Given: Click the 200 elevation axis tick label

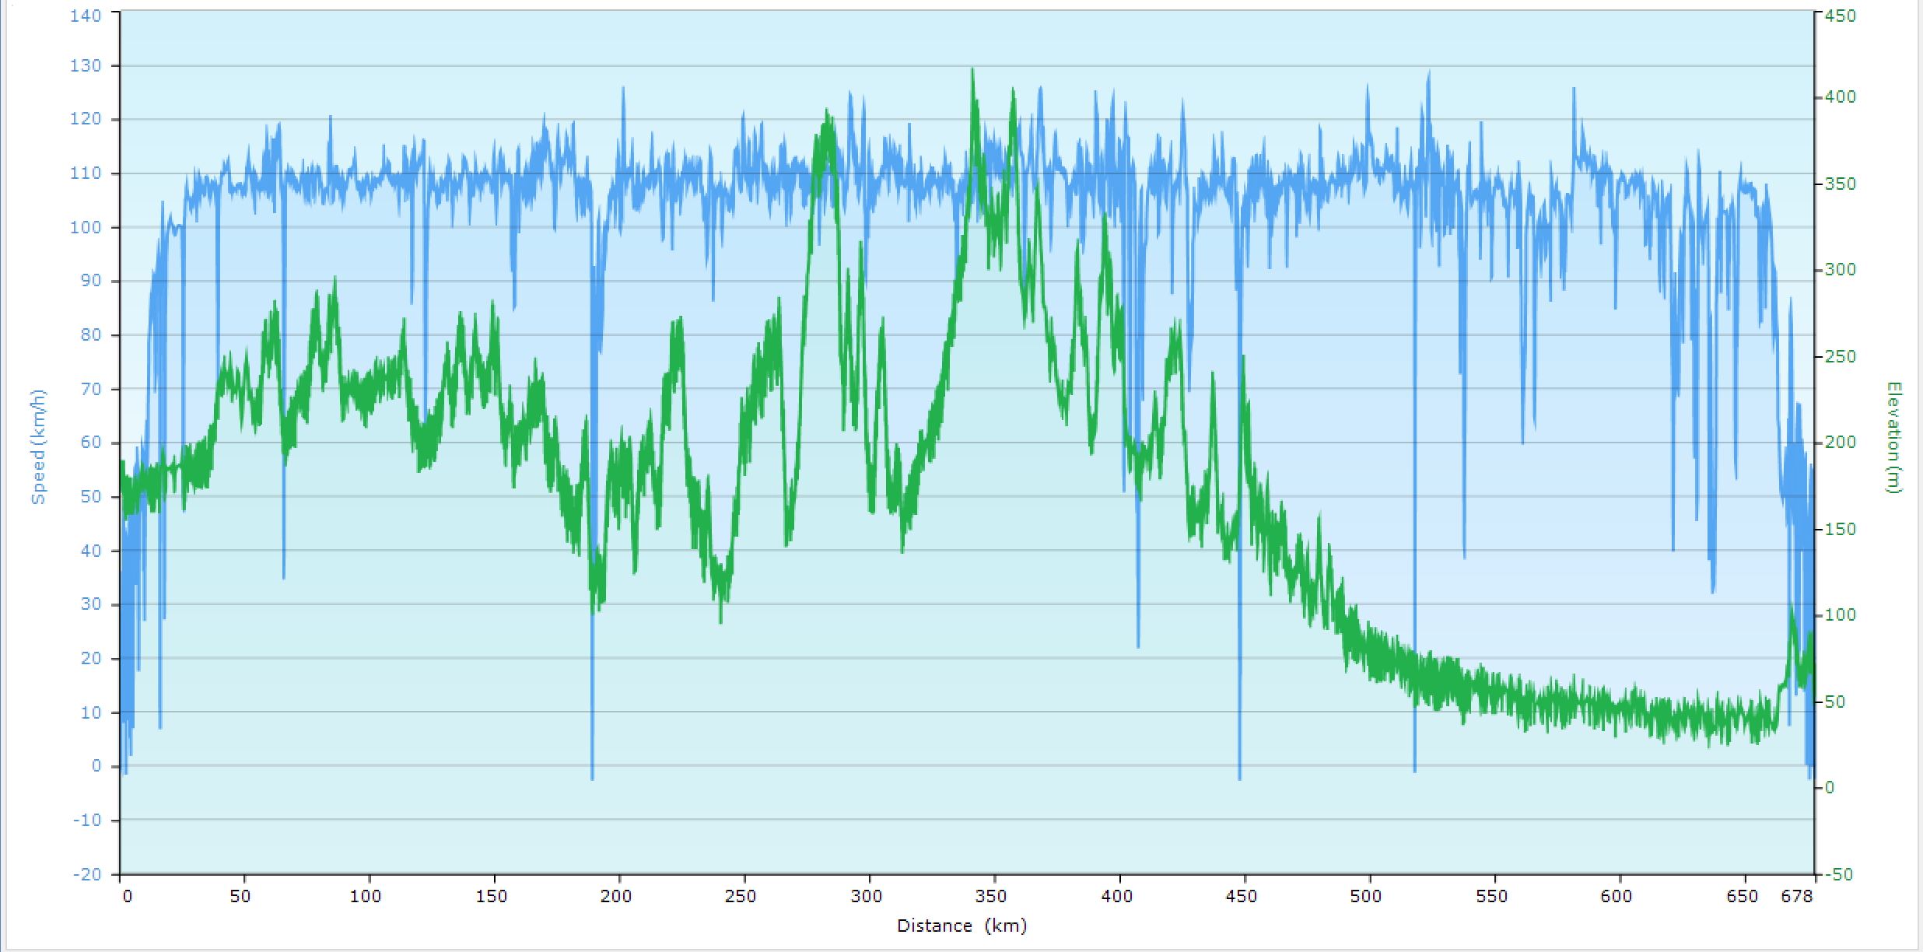Looking at the screenshot, I should pos(1840,442).
